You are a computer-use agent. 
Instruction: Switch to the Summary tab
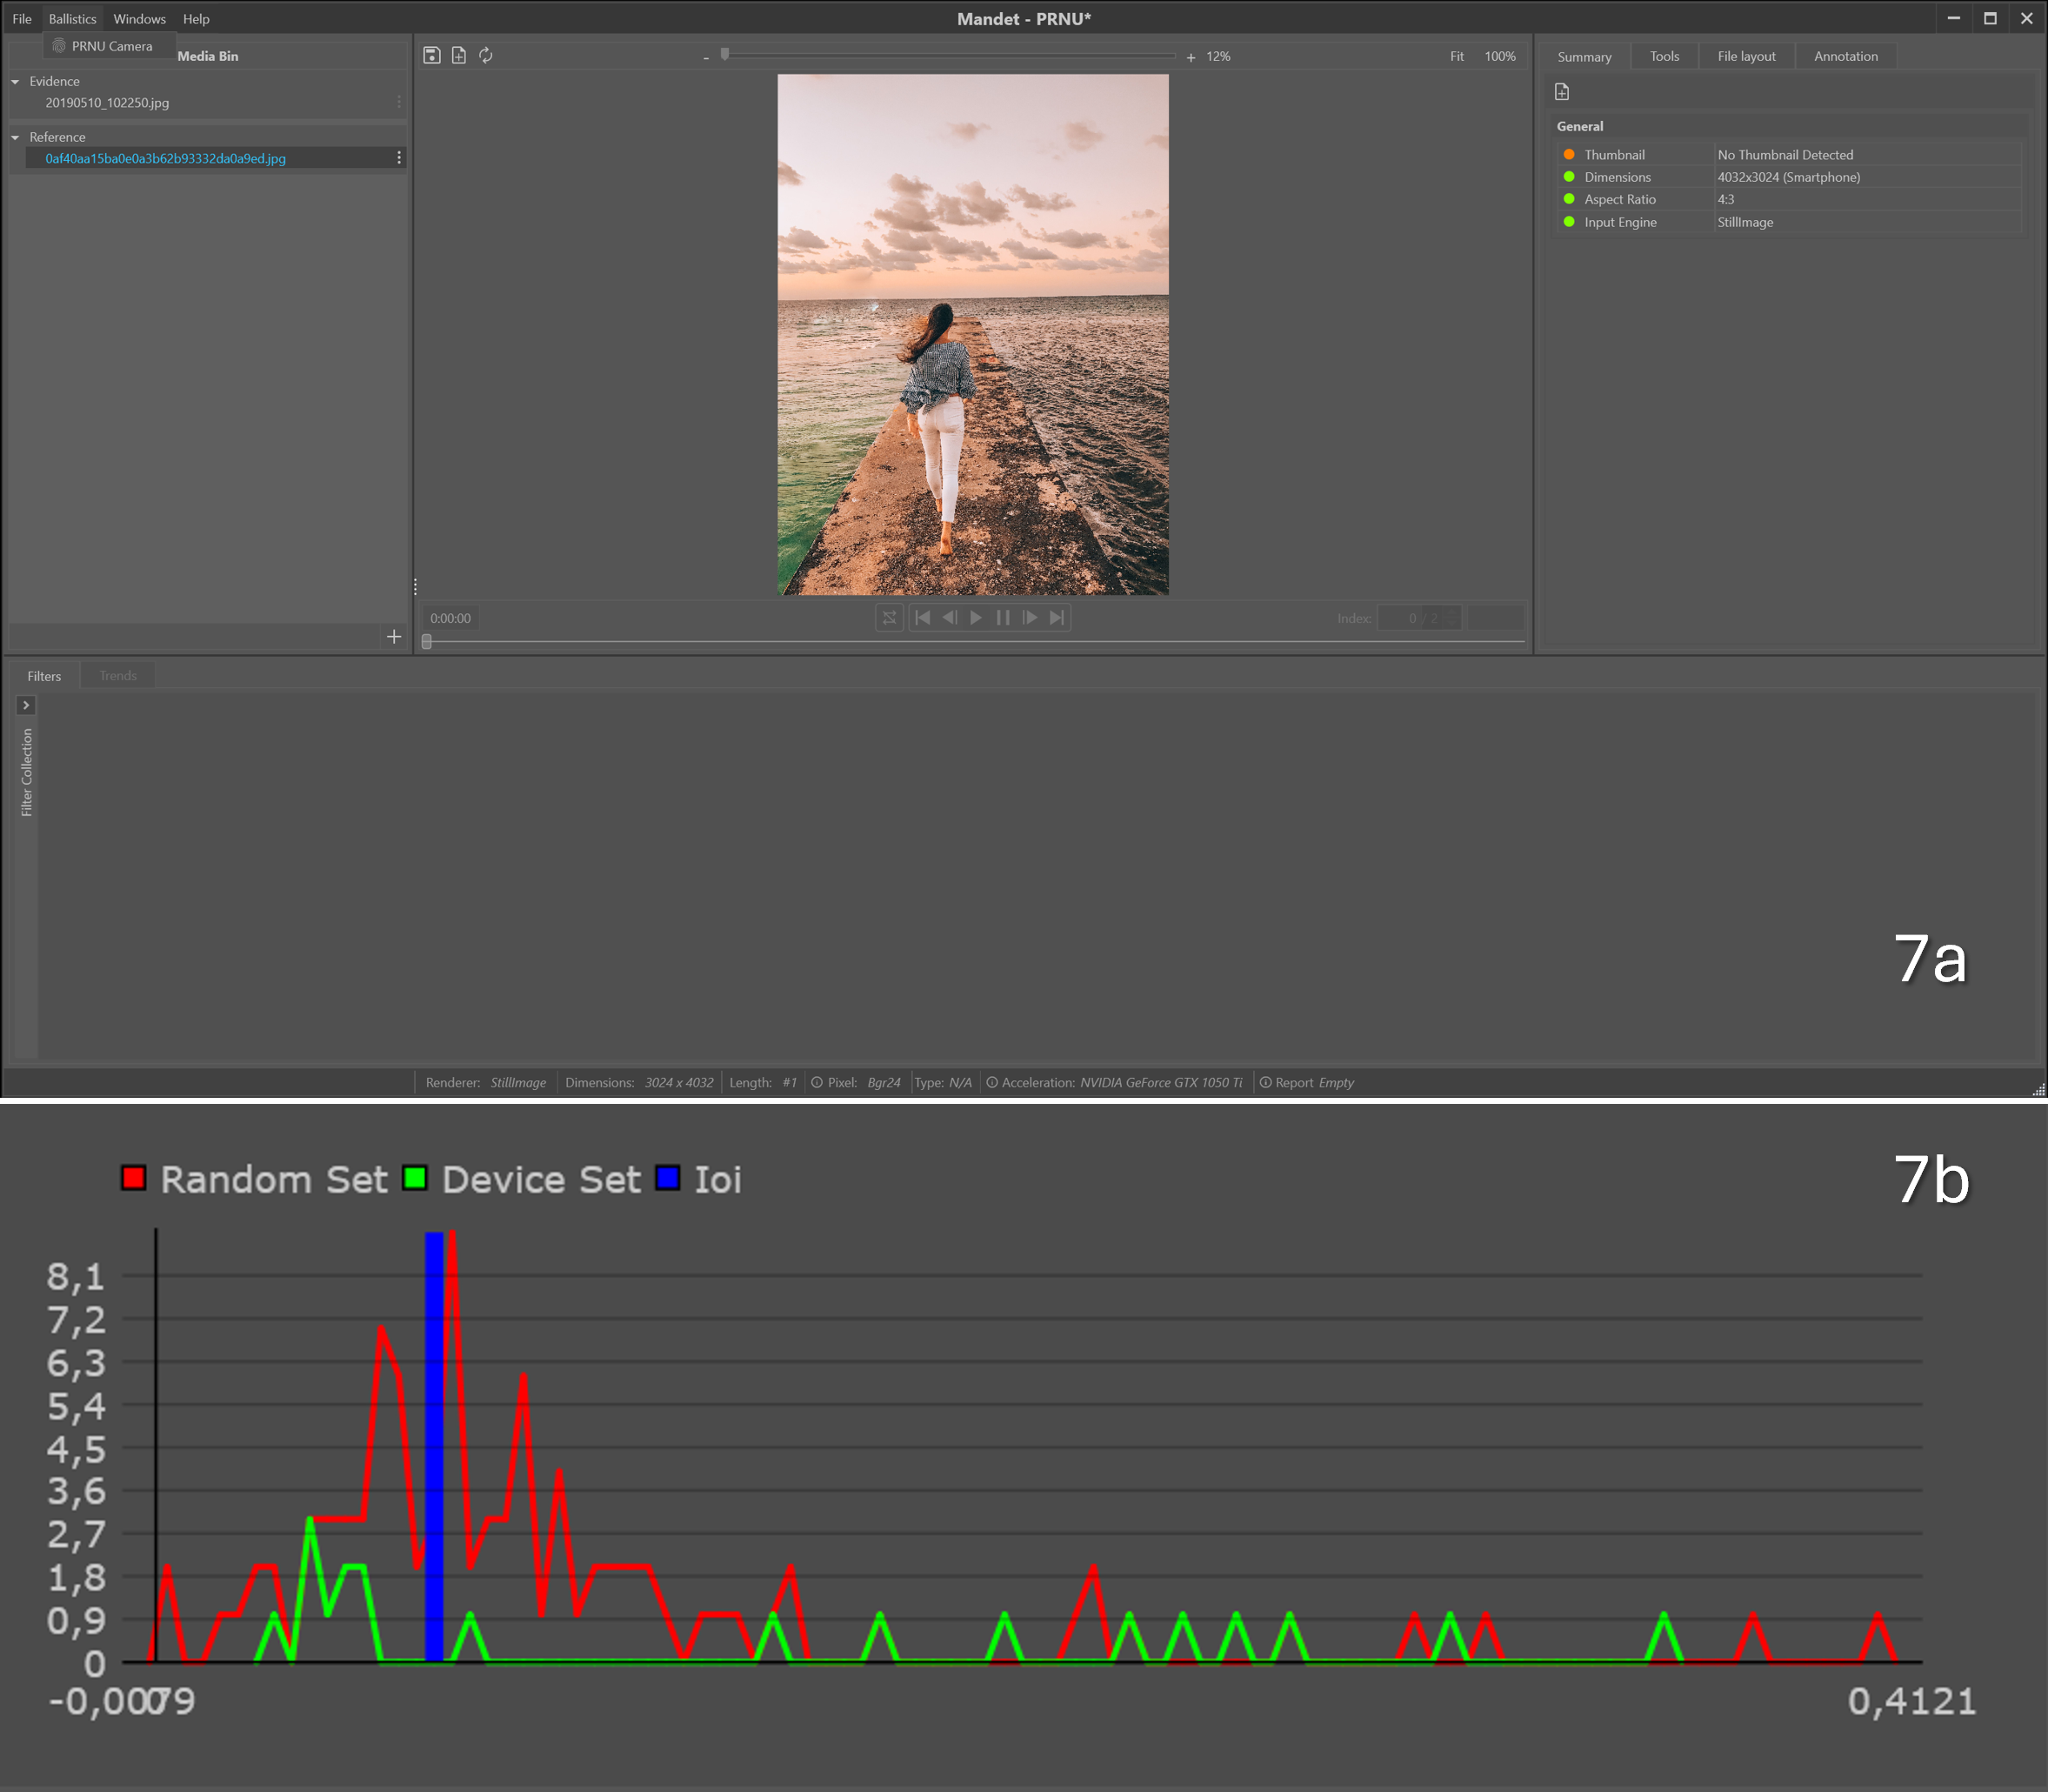coord(1584,57)
